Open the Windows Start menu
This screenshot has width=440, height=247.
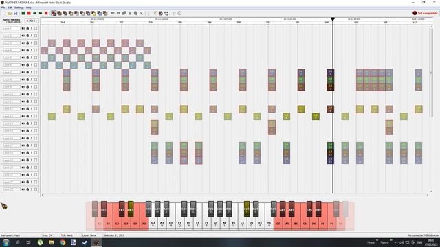pyautogui.click(x=5, y=242)
